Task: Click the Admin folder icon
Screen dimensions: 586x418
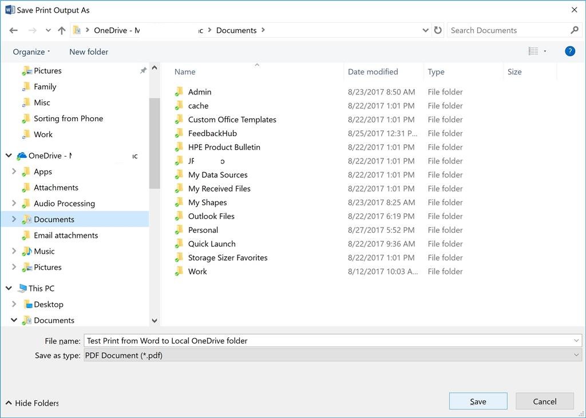Action: 179,91
